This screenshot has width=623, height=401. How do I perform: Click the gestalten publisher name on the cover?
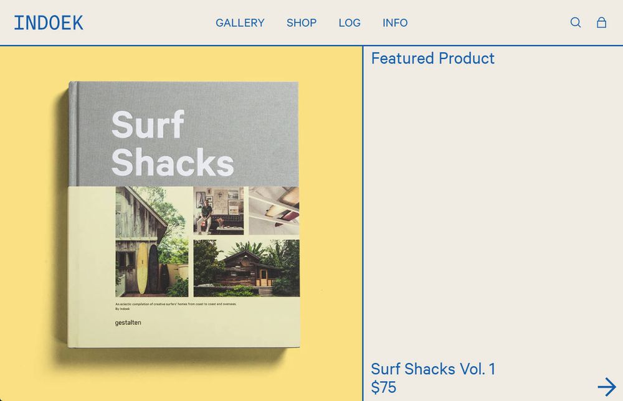(x=128, y=323)
